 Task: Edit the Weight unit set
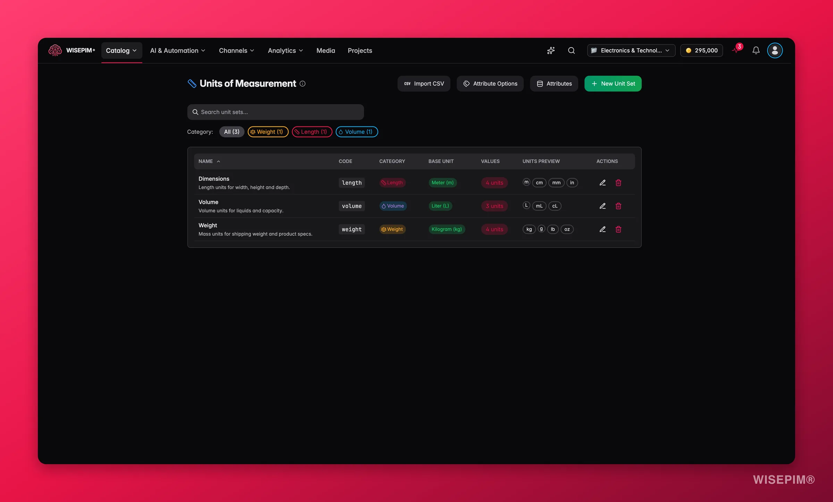click(603, 229)
